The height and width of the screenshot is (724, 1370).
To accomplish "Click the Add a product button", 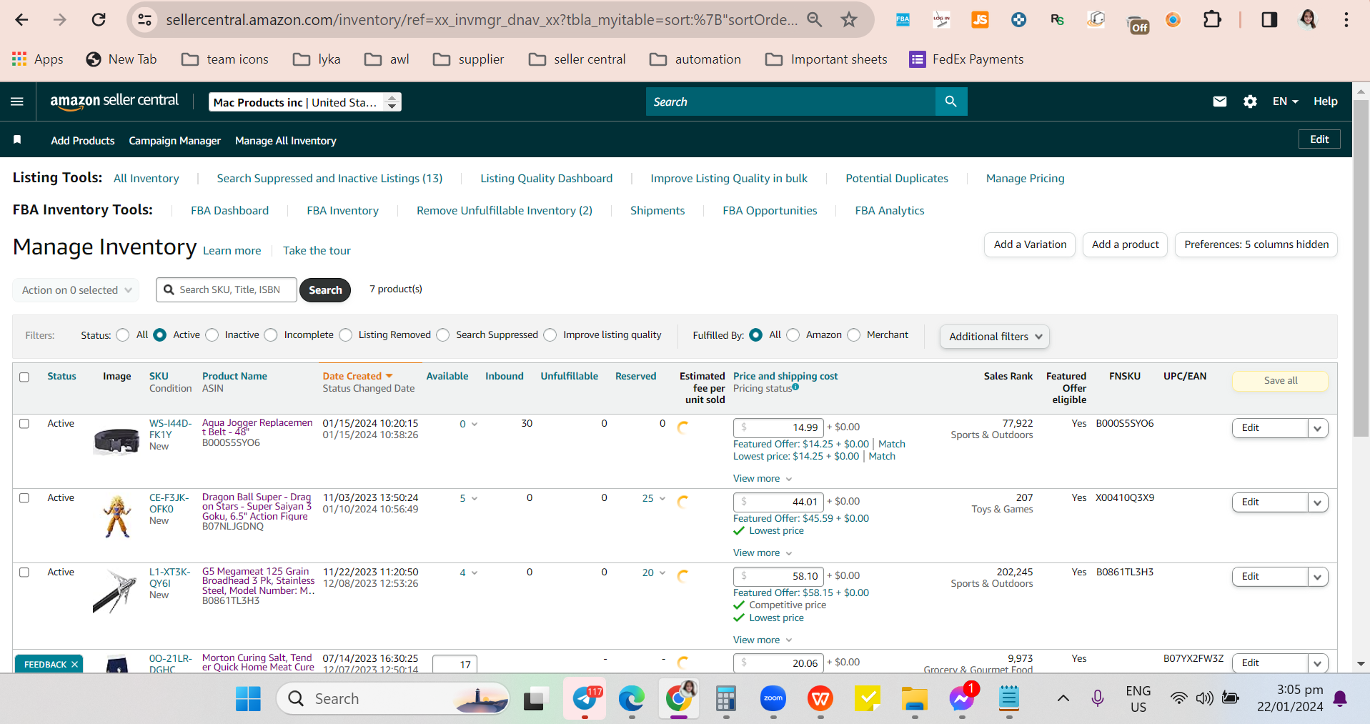I will (1126, 244).
